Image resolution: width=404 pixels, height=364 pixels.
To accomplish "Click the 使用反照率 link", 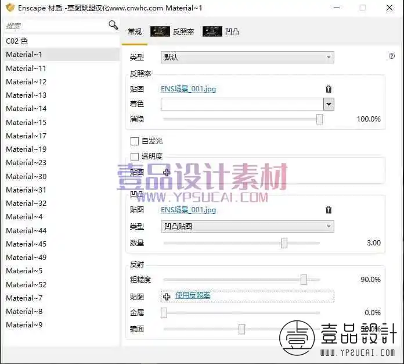I will 193,295.
